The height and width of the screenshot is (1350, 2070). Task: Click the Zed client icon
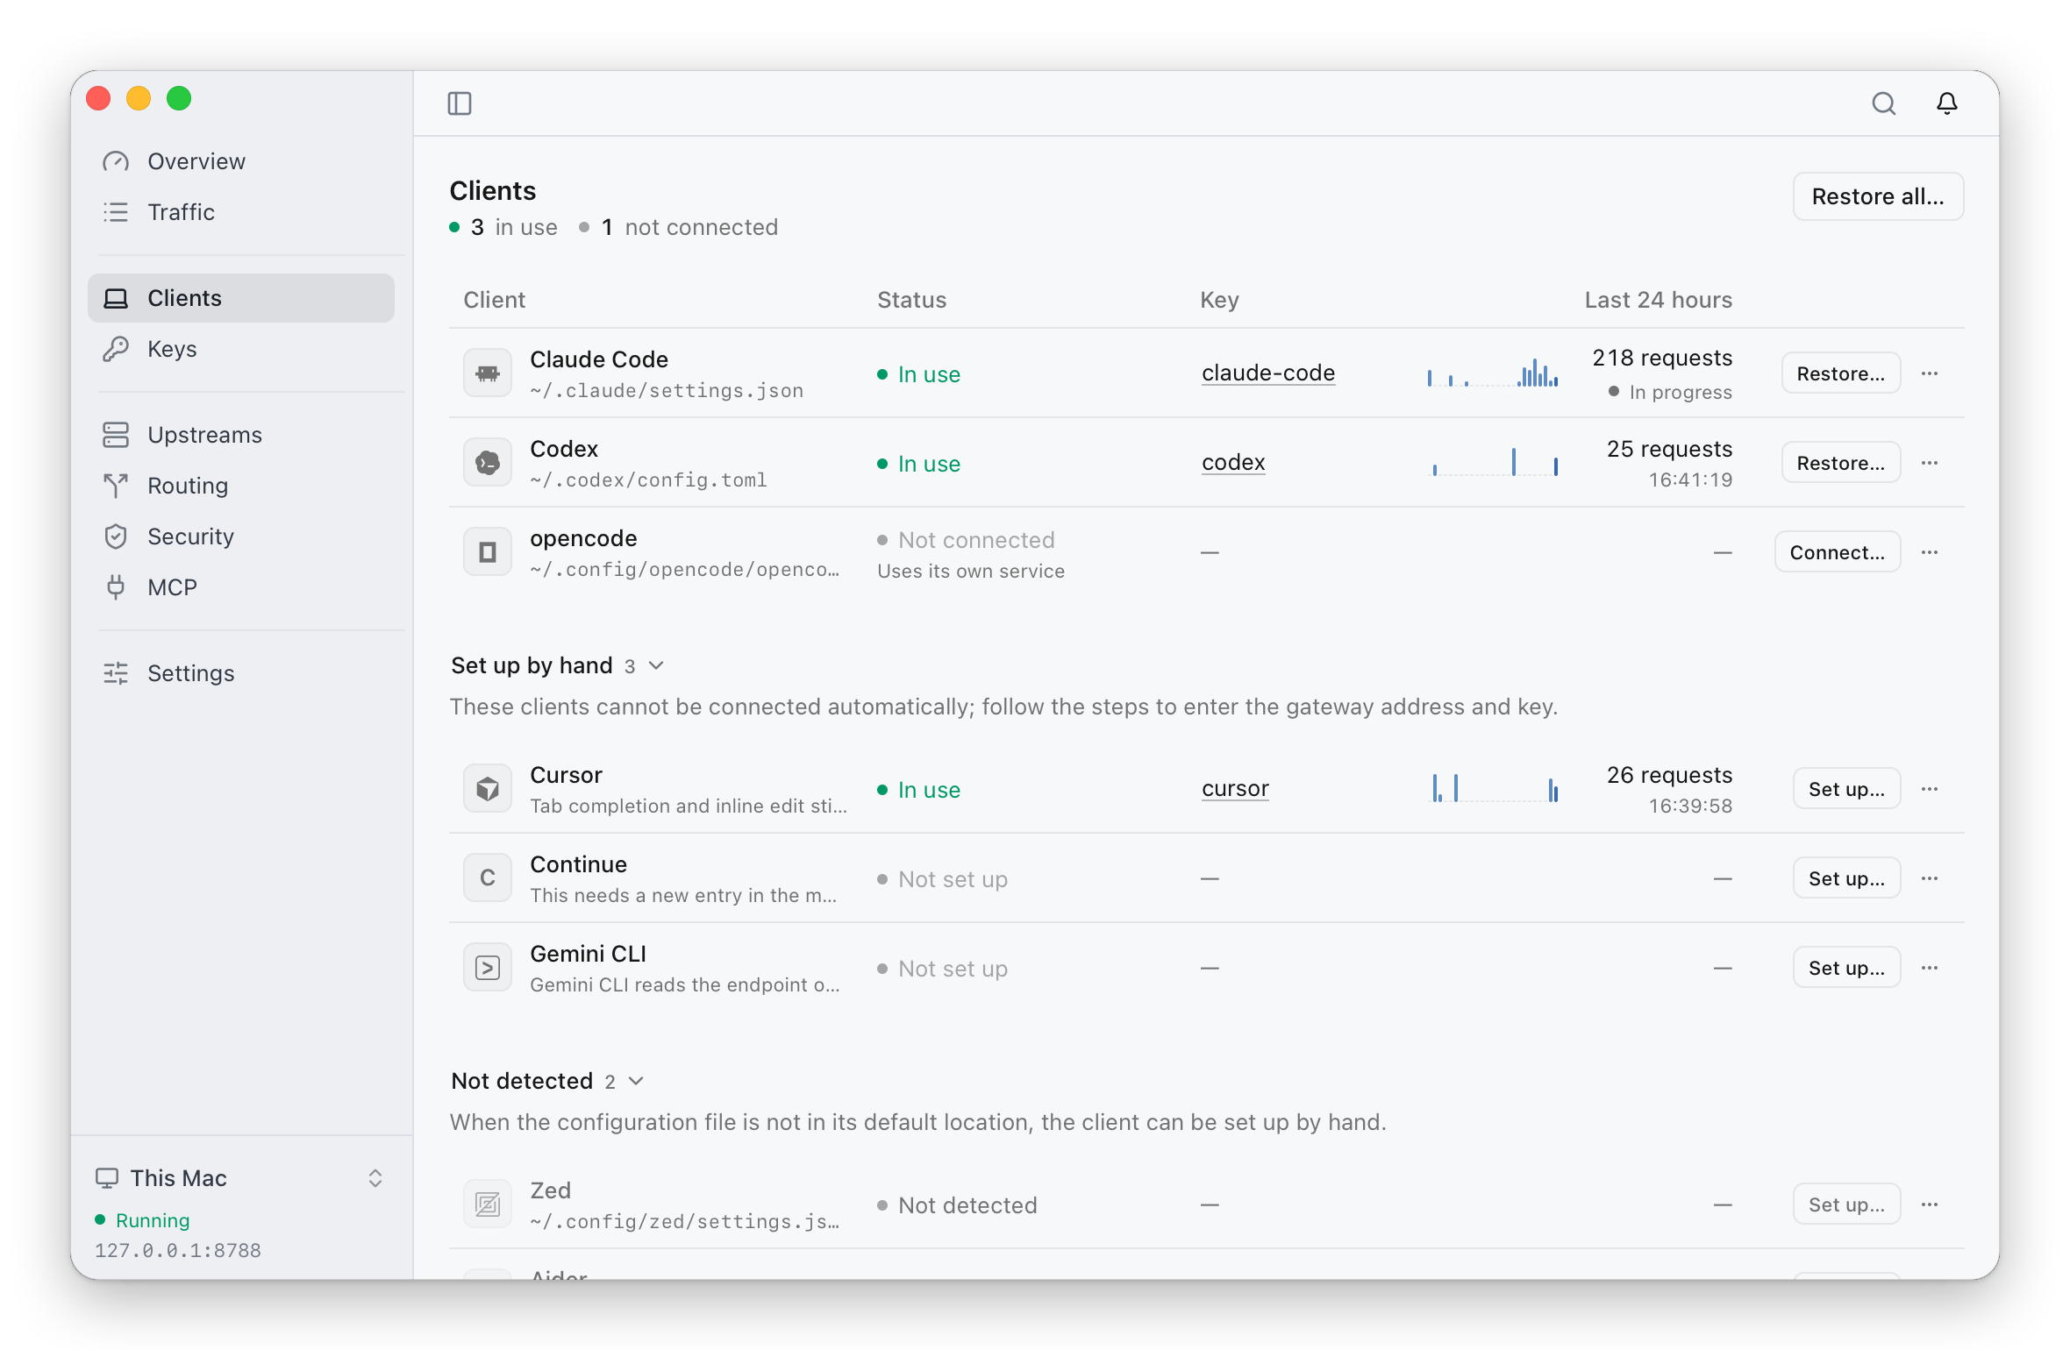tap(488, 1204)
